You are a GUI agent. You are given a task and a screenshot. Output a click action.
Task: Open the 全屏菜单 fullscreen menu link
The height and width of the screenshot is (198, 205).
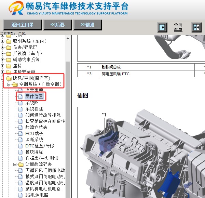click(x=178, y=27)
